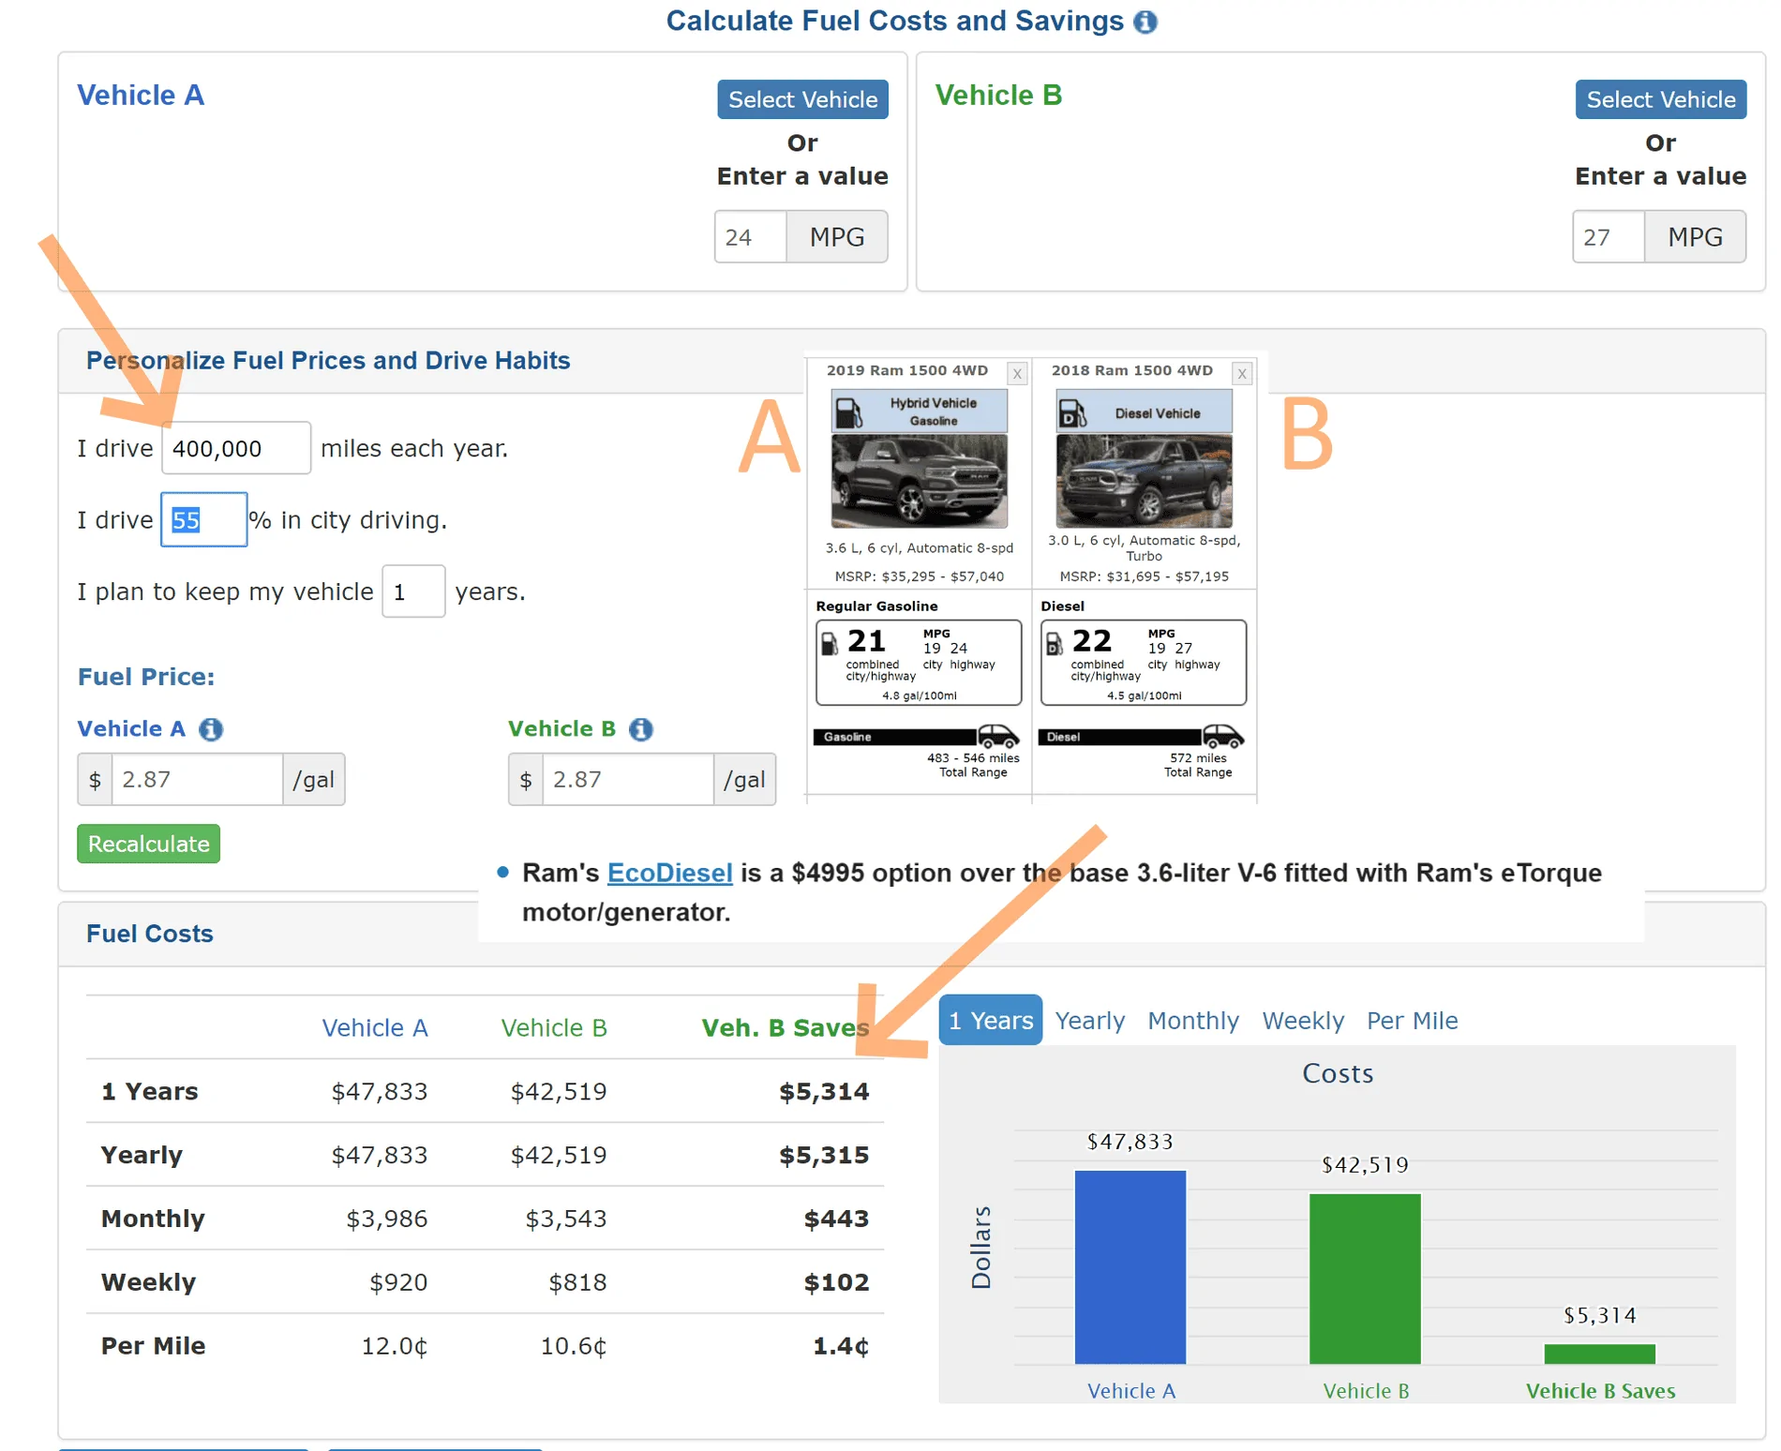Click the 1.4¢ Per Mile savings cell
Viewport: 1781px width, 1451px height.
click(x=841, y=1346)
